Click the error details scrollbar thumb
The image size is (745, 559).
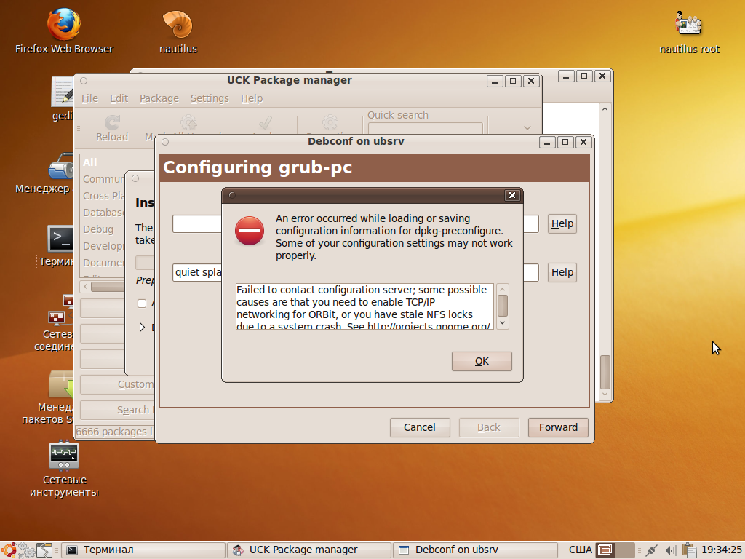pyautogui.click(x=502, y=305)
